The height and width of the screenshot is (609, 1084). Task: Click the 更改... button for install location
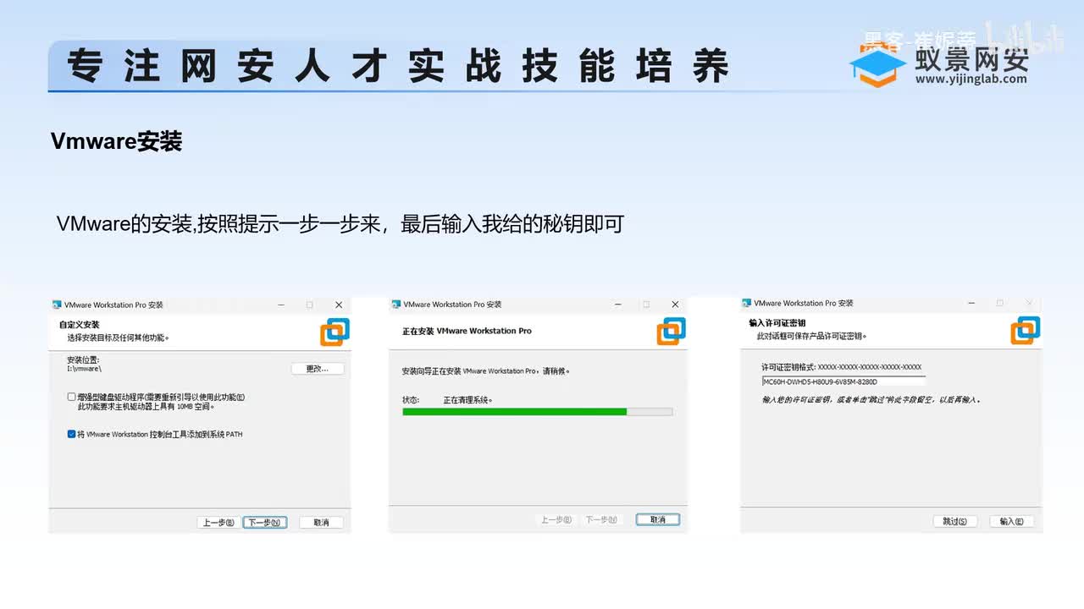(x=318, y=369)
